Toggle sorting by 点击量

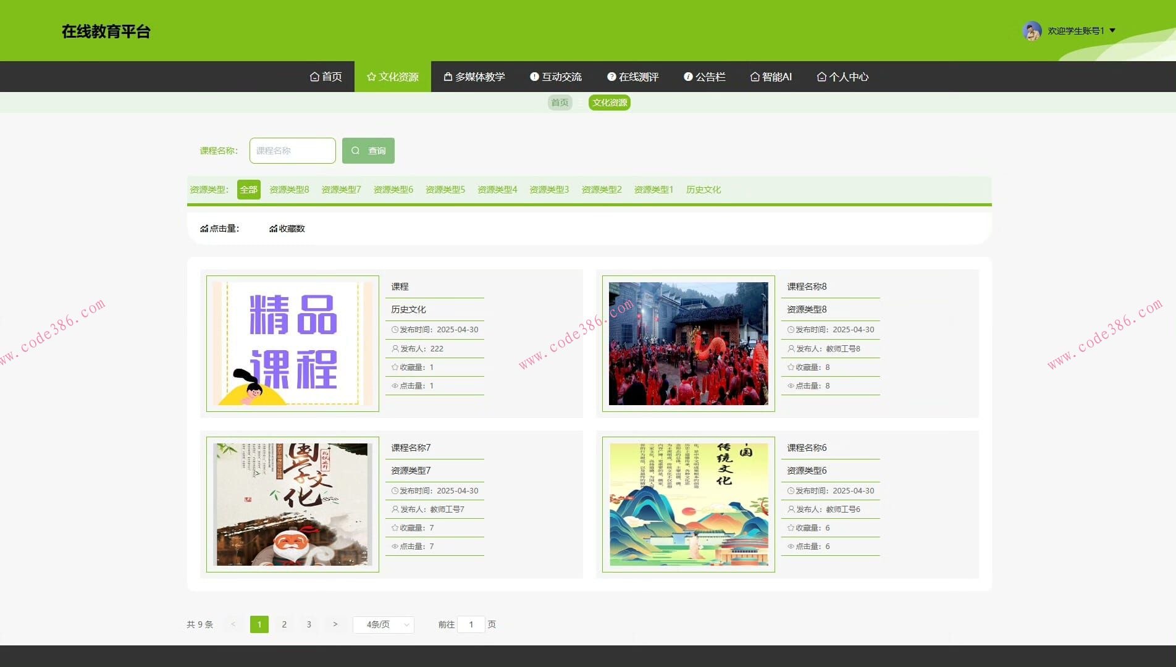coord(220,228)
